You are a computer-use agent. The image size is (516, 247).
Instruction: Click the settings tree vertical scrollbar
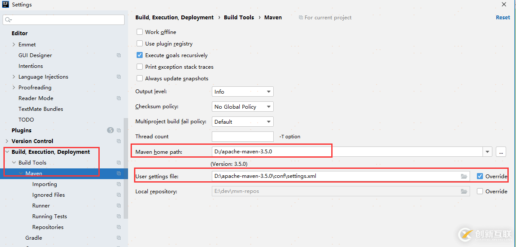click(x=125, y=168)
